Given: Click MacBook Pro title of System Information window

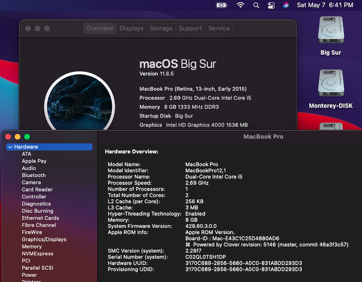Looking at the screenshot, I should click(264, 137).
